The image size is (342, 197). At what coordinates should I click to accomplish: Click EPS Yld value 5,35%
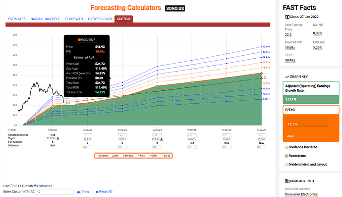(317, 47)
